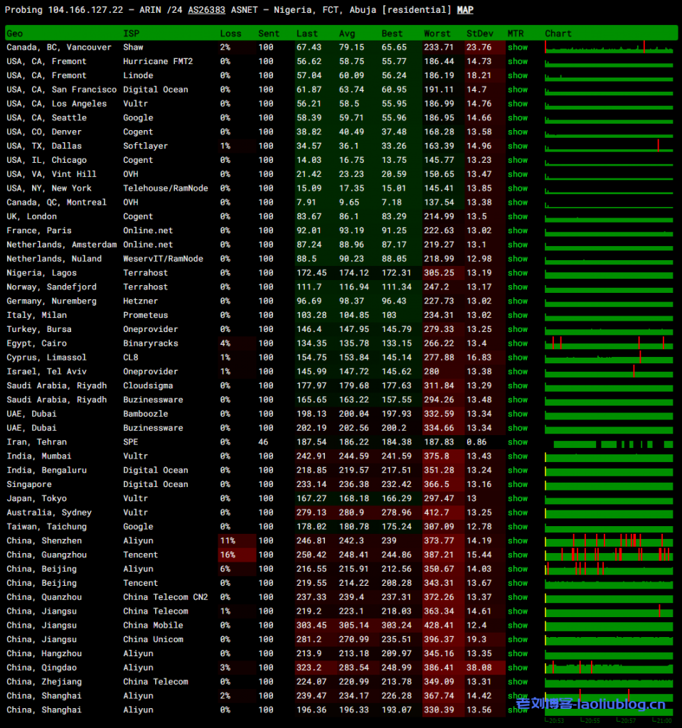Open the AS26383 ASN link
The width and height of the screenshot is (682, 728).
tap(207, 10)
